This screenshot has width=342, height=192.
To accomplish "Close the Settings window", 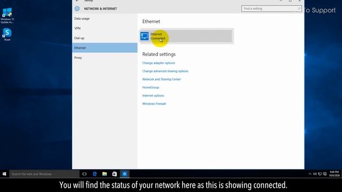I will [x=300, y=1].
